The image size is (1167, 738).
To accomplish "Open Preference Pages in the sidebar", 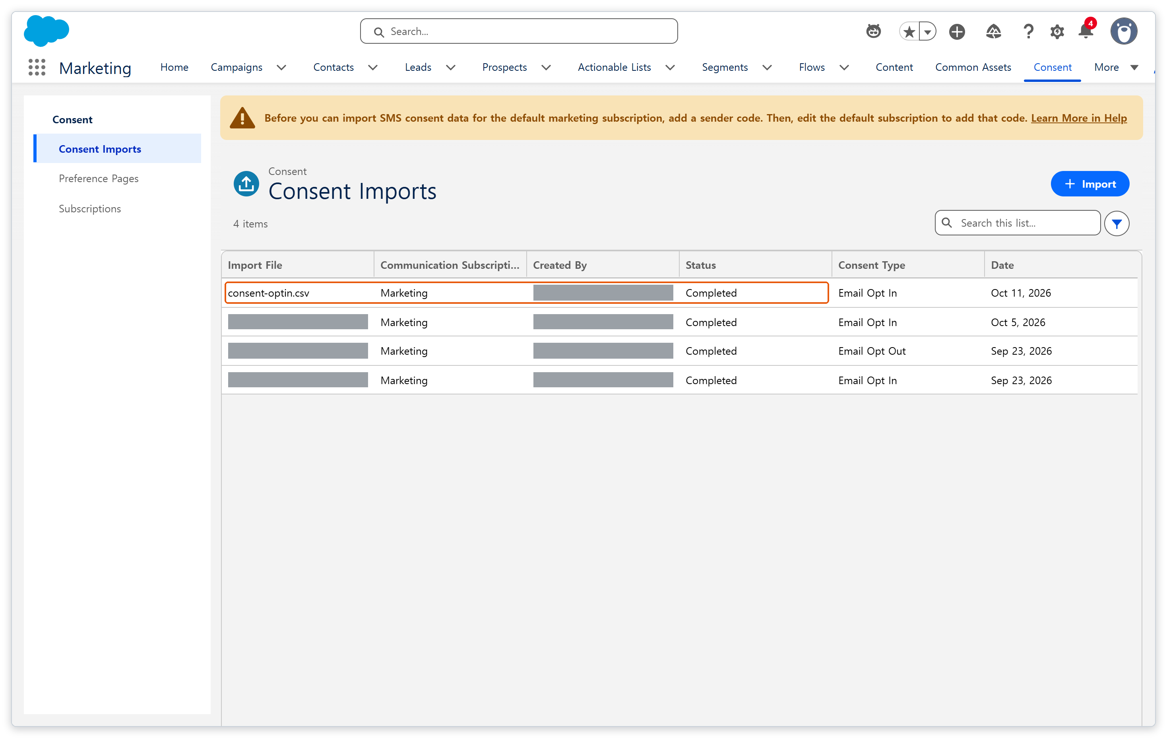I will click(x=99, y=179).
